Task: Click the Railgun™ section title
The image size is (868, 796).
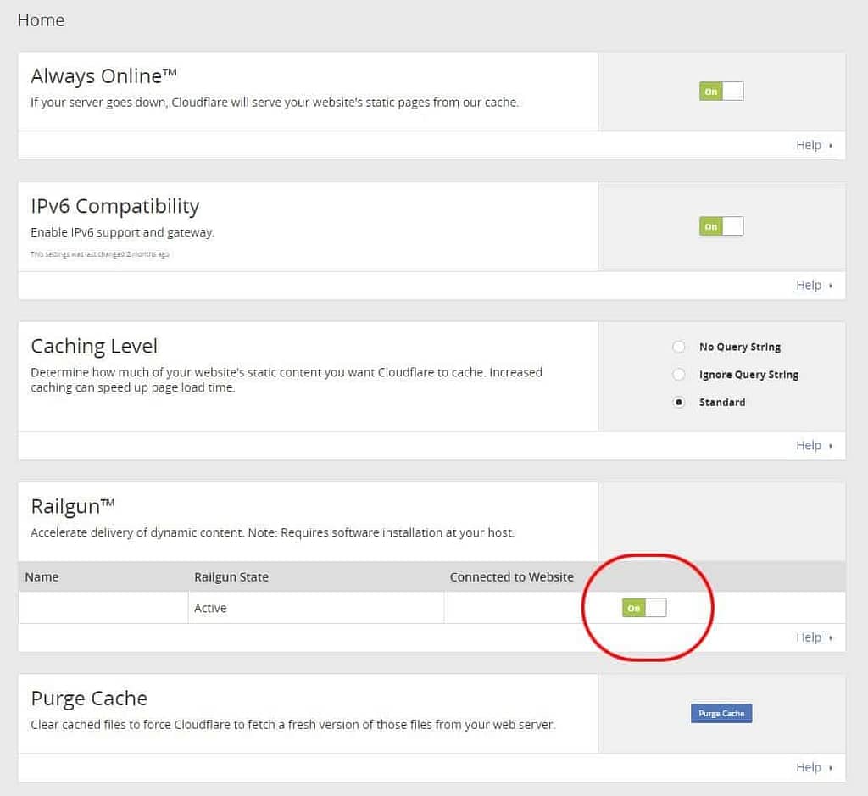Action: (x=73, y=506)
